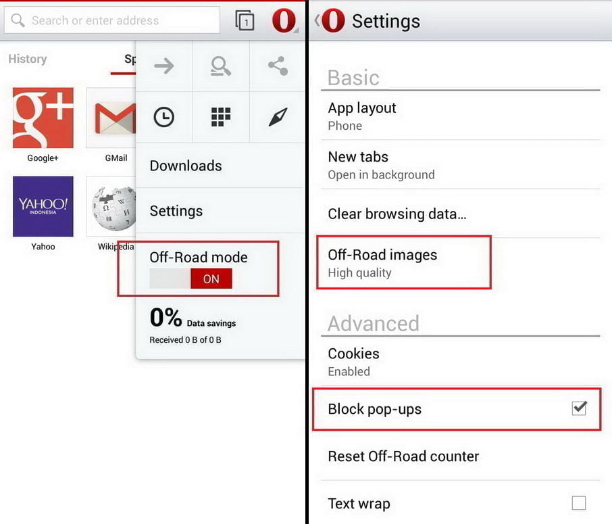Open Settings from the Opera menu

coord(220,211)
